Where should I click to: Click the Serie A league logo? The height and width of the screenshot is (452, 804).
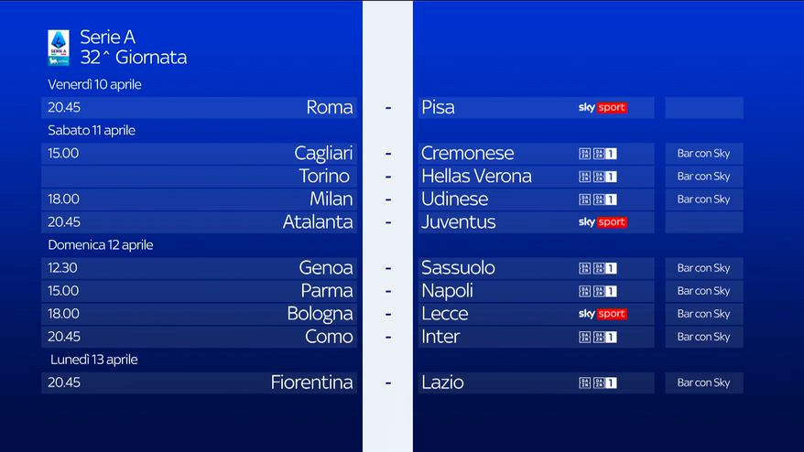coord(59,48)
